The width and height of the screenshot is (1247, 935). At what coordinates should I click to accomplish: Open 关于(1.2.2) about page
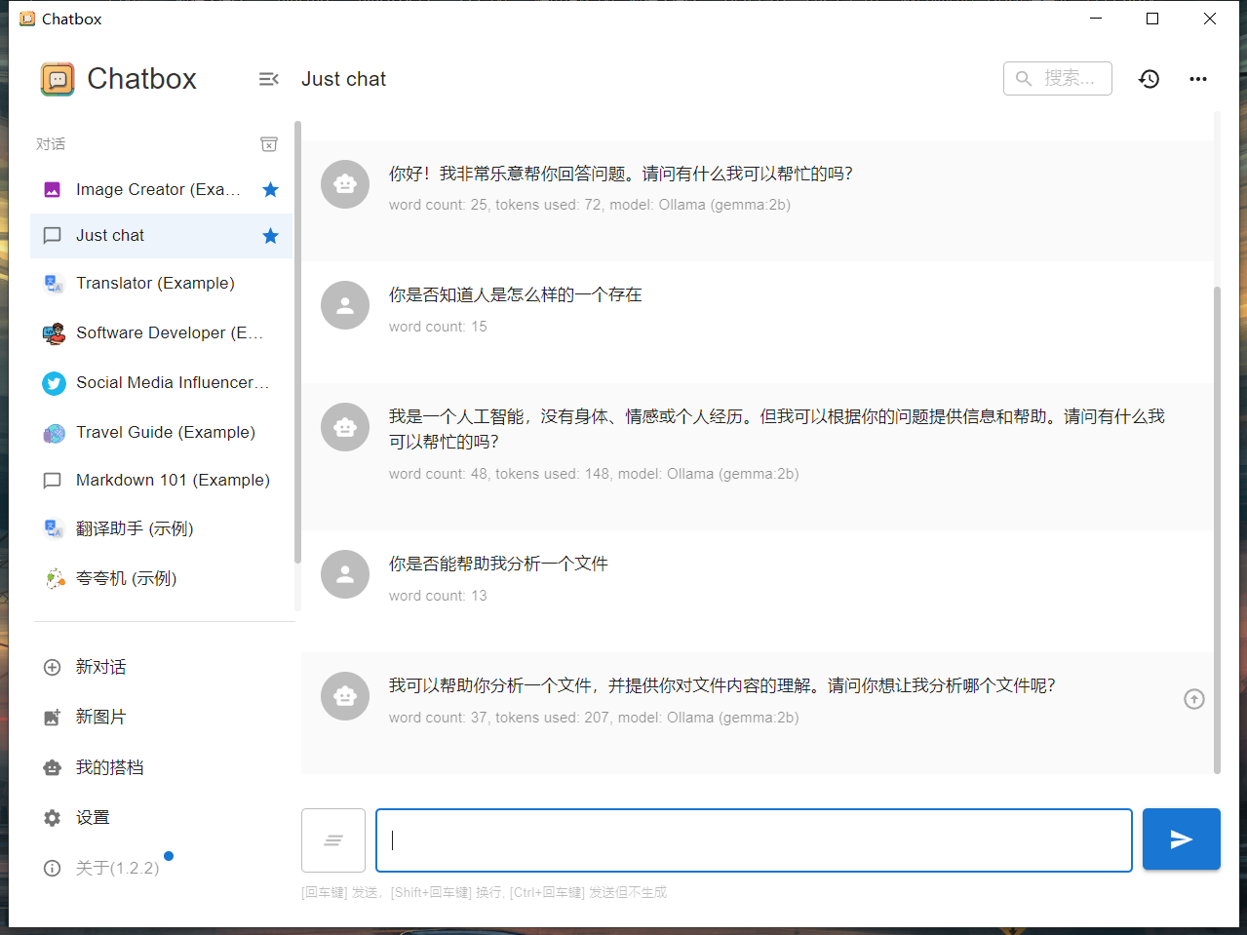click(161, 868)
